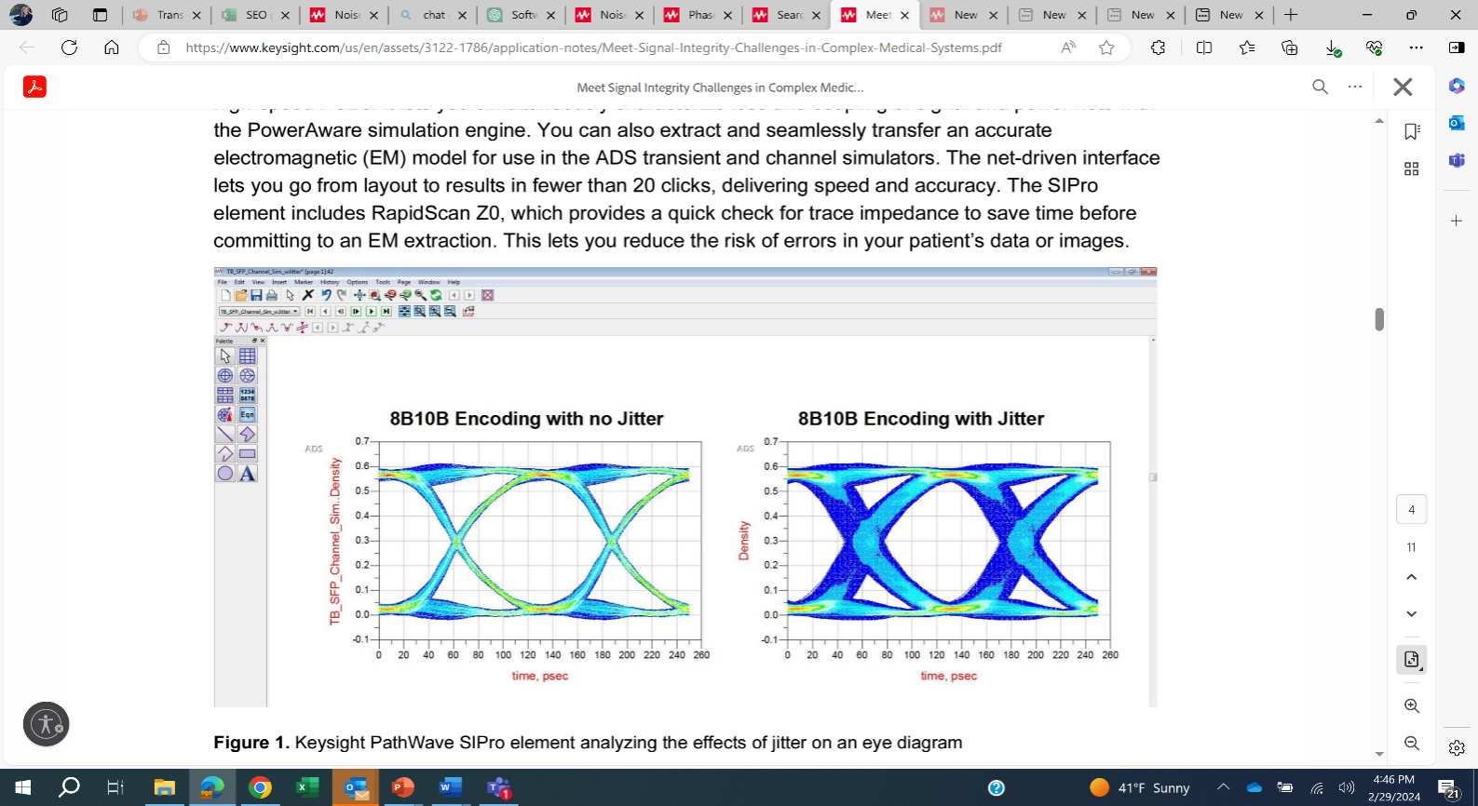The width and height of the screenshot is (1478, 806).
Task: Go to the previous PDF page
Action: 1412,577
